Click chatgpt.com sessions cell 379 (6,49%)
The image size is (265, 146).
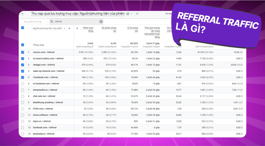87,65
